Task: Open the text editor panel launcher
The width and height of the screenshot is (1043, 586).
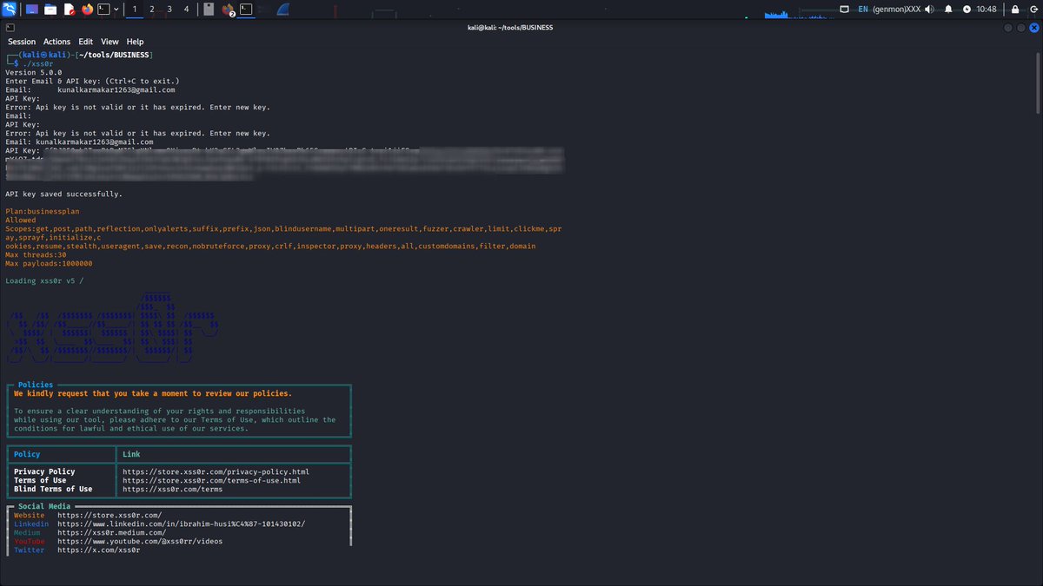Action: [69, 10]
